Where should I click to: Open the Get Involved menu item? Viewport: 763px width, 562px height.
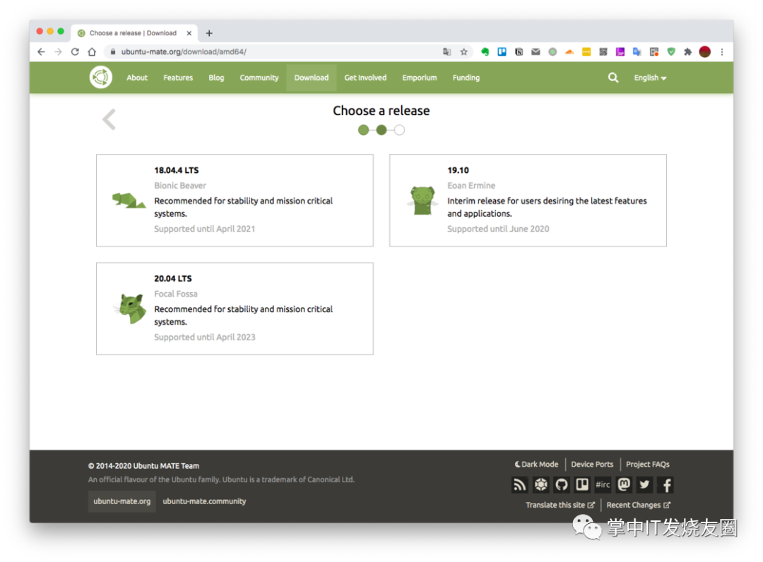(365, 78)
